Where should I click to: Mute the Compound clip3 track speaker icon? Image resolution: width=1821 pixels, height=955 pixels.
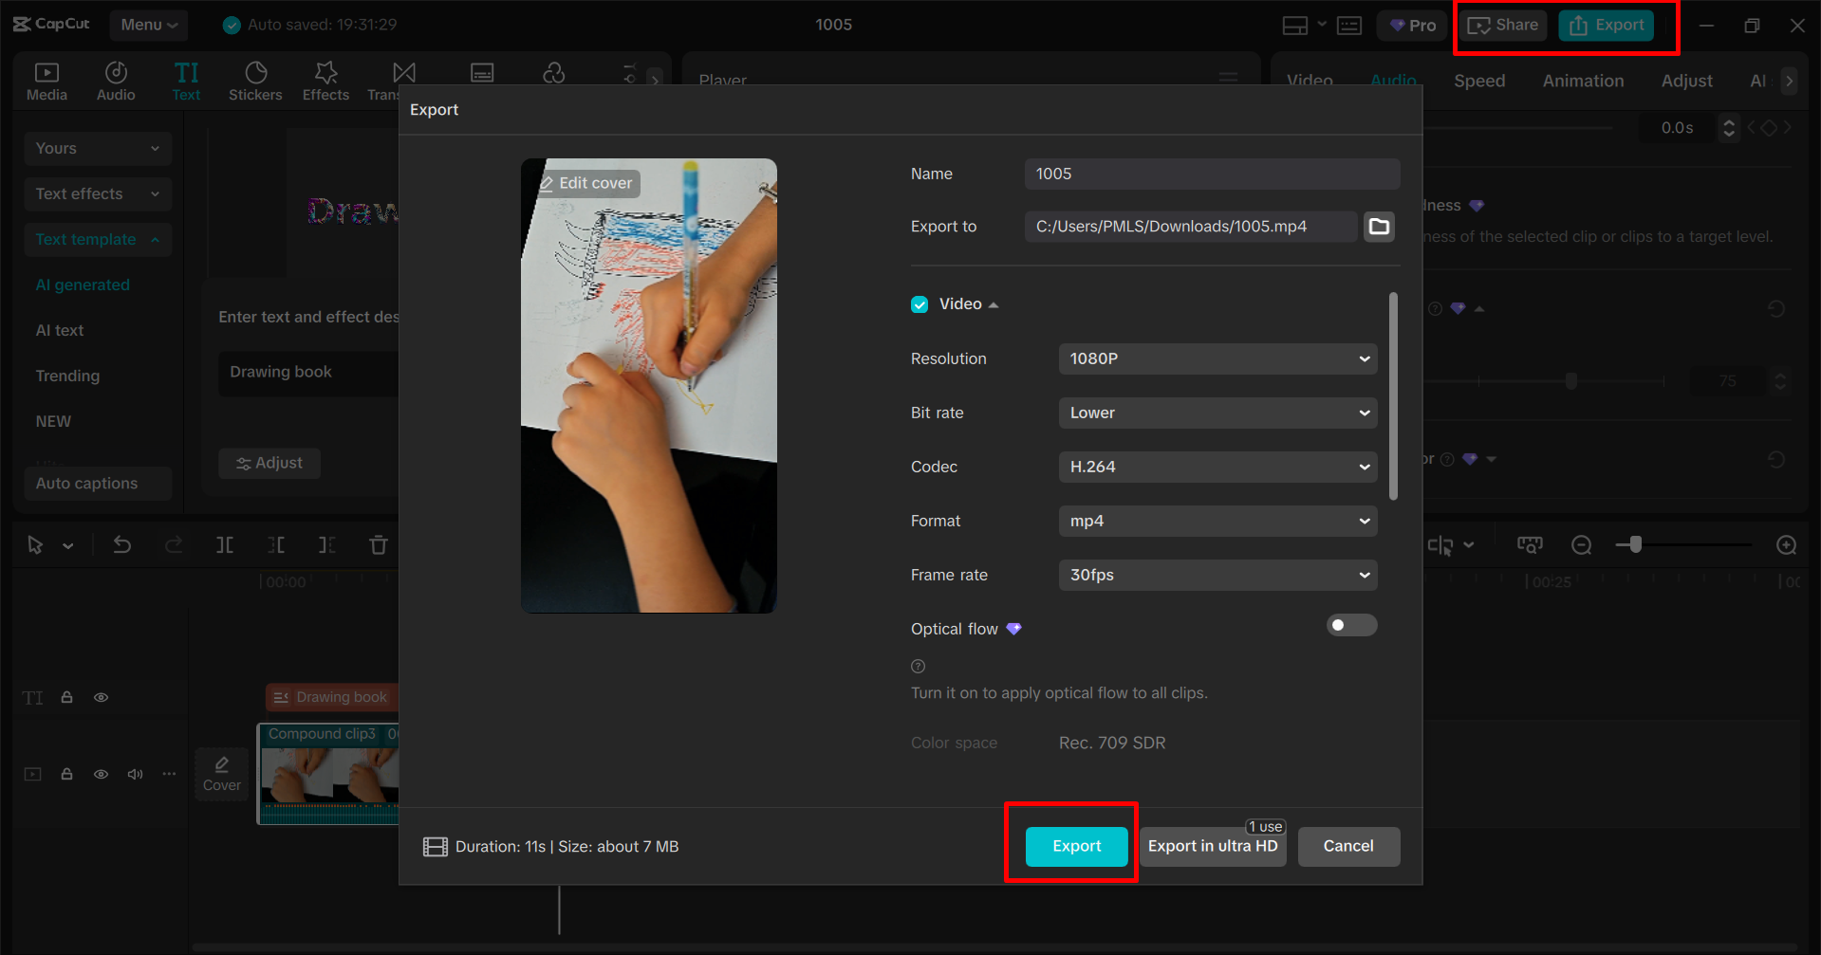click(135, 774)
